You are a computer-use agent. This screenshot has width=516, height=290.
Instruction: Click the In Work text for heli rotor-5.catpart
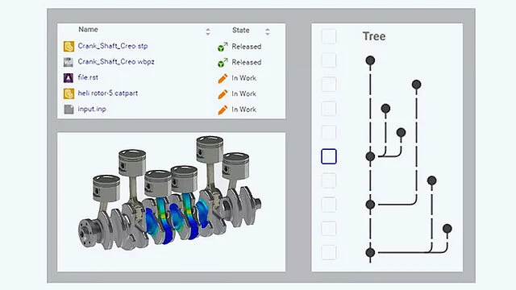coord(243,93)
